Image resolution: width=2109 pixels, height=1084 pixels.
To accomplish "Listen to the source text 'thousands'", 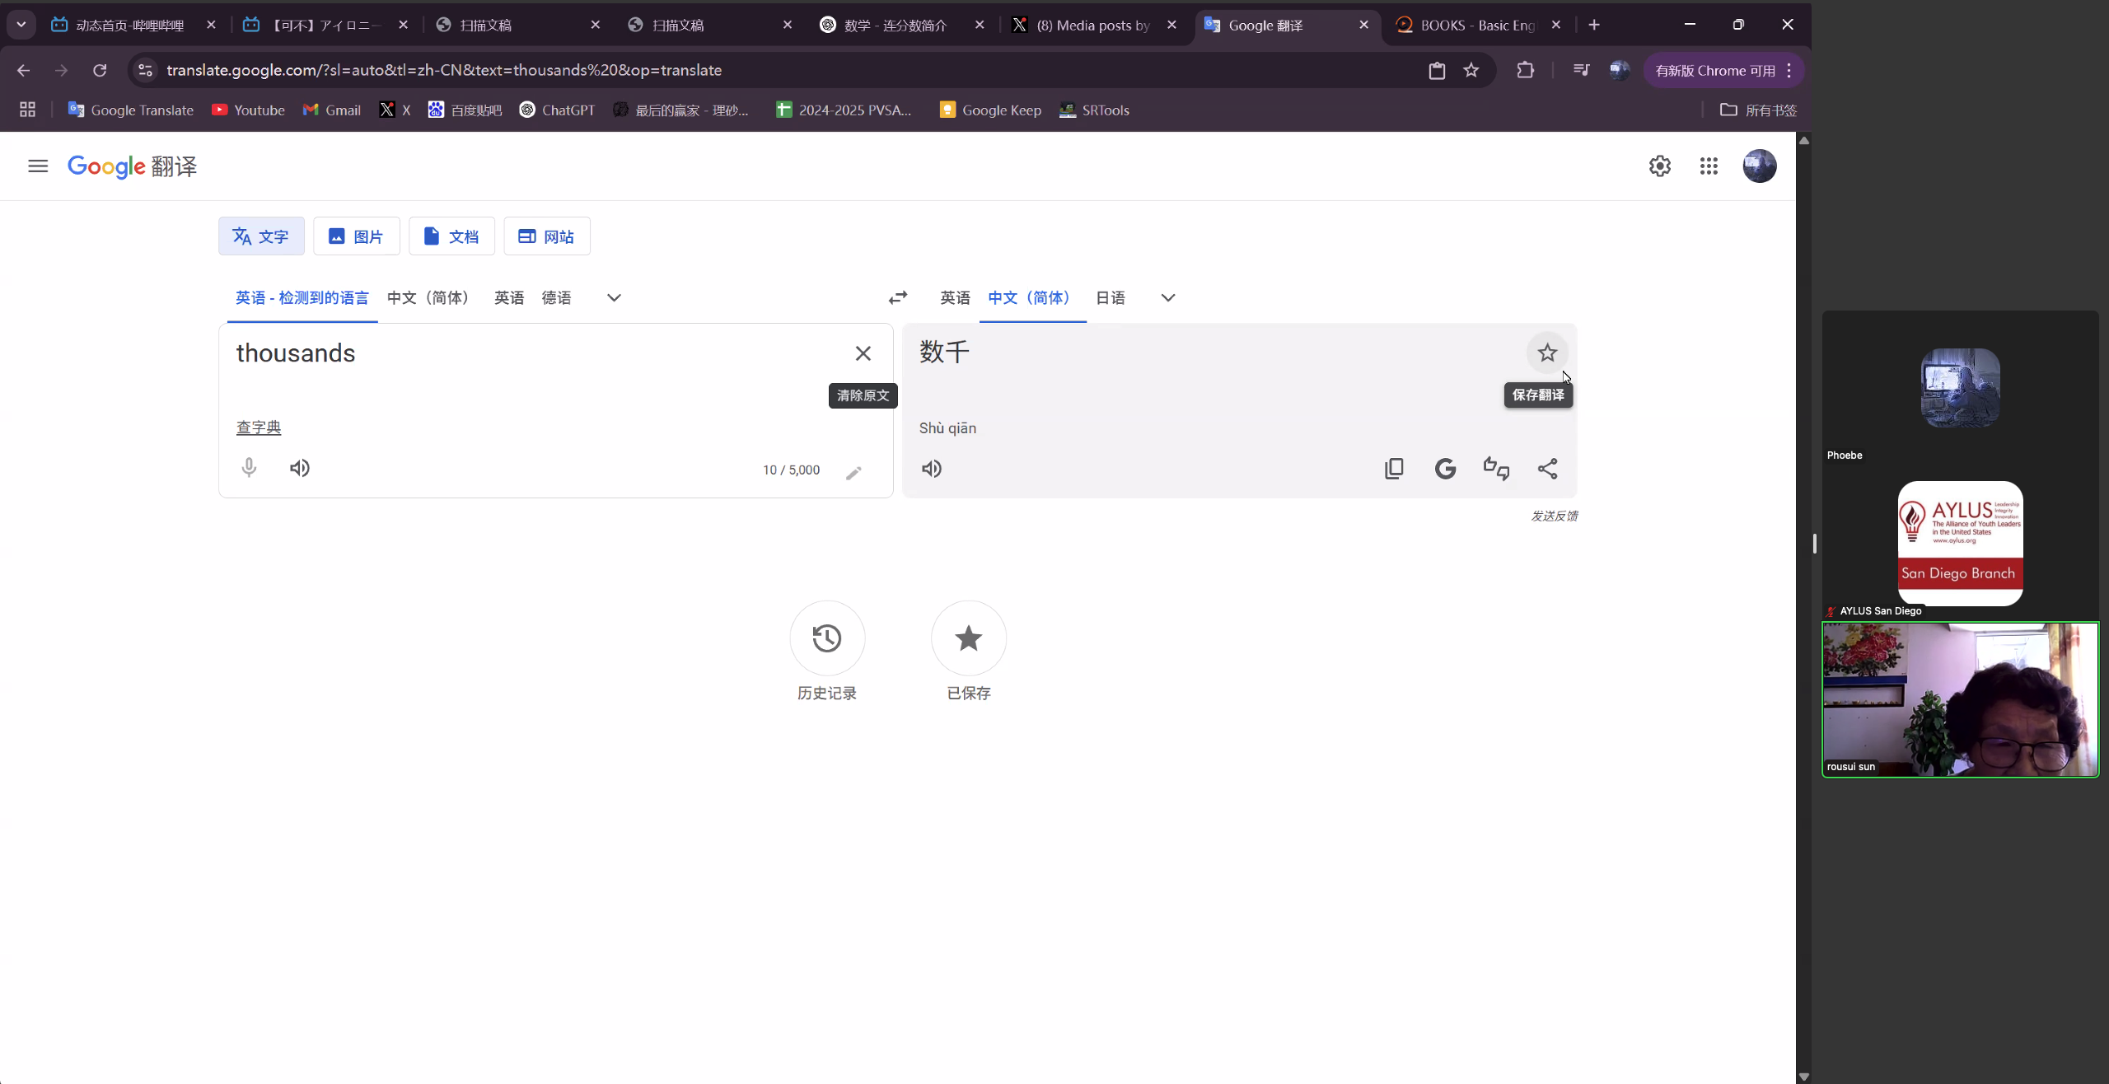I will (x=300, y=469).
